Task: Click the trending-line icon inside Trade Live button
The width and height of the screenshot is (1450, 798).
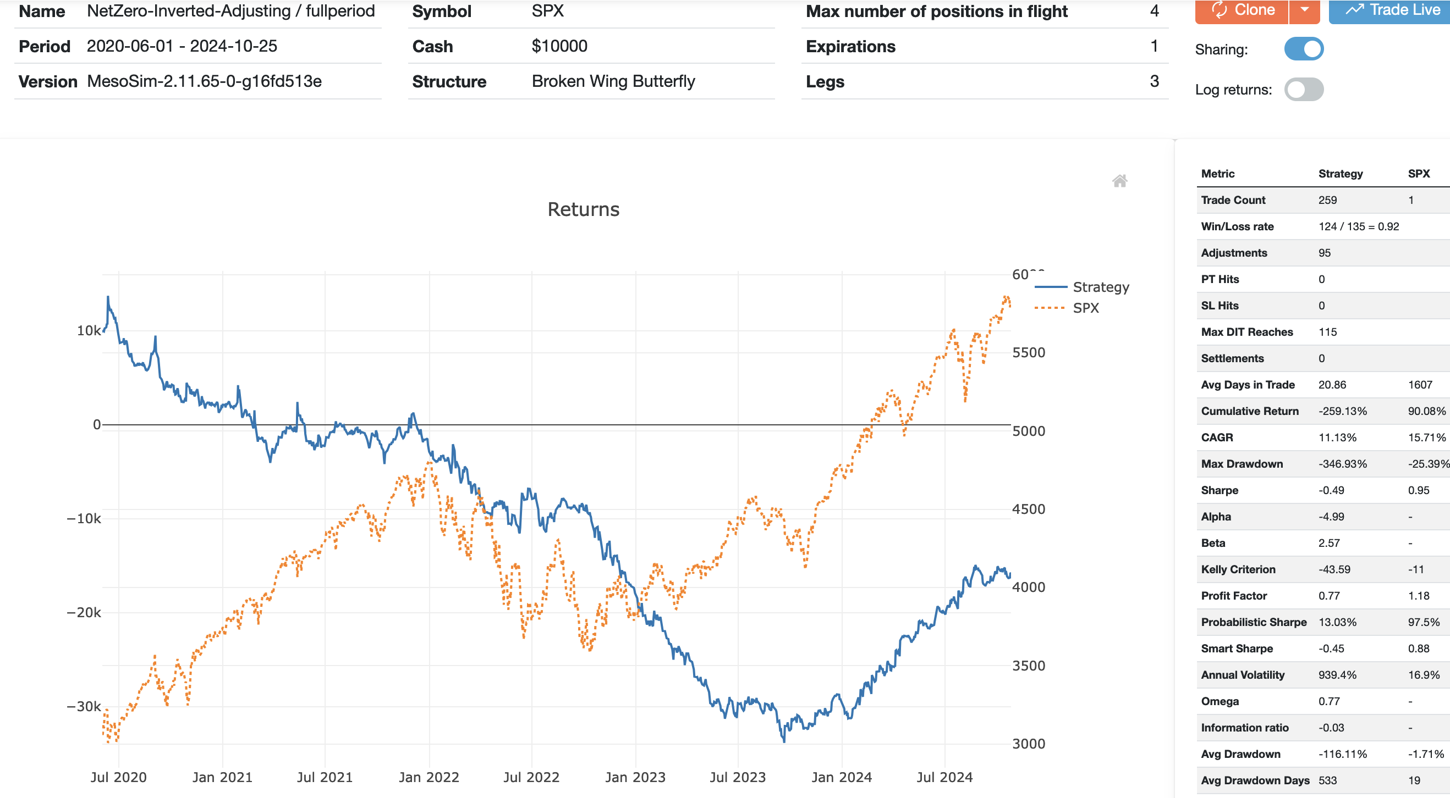Action: tap(1354, 9)
